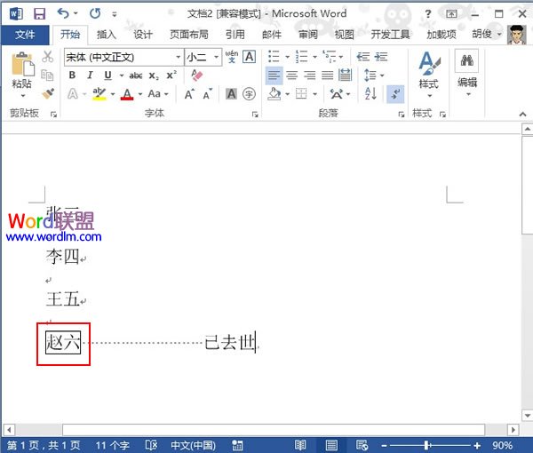Open the 插入 ribbon tab

(x=107, y=35)
